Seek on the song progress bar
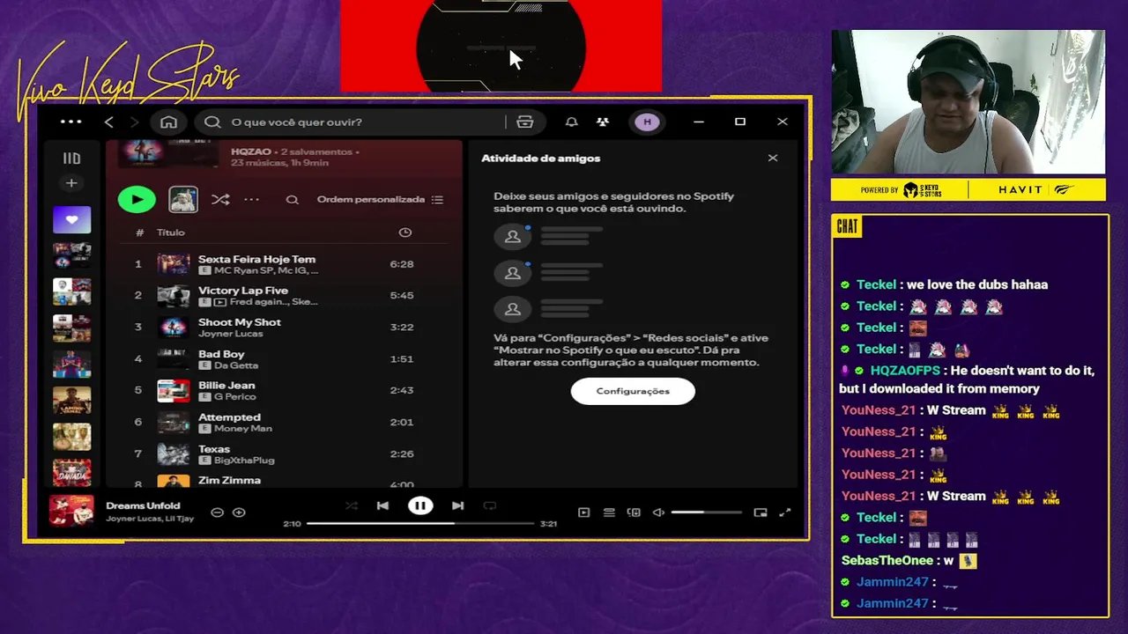The width and height of the screenshot is (1128, 634). [420, 523]
